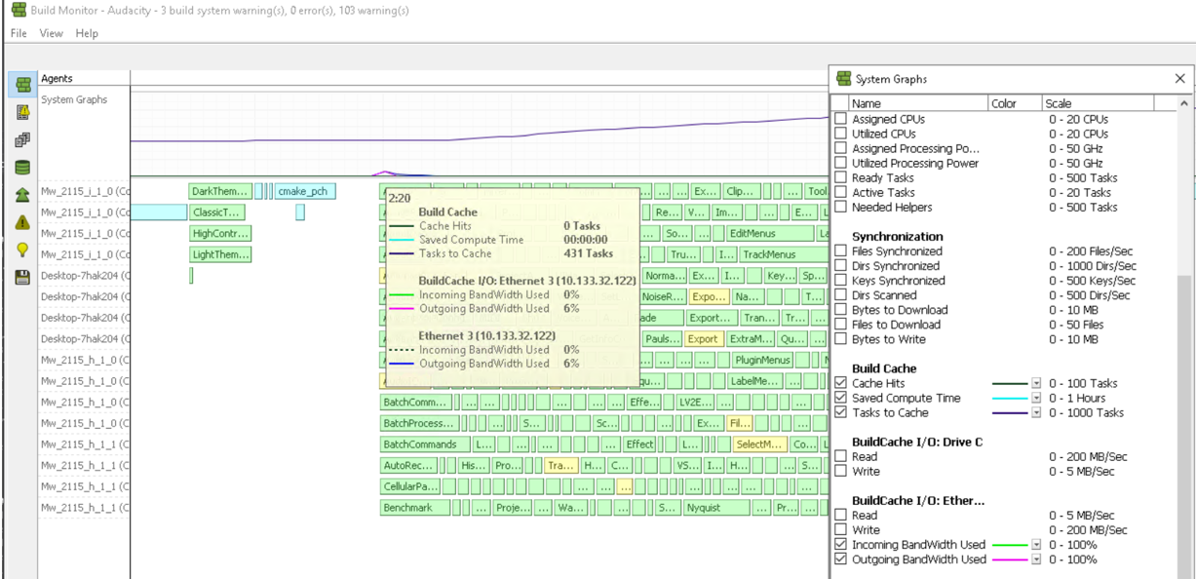Open color dropdown for Outgoing BandWidth Used
This screenshot has width=1196, height=579.
tap(1036, 560)
